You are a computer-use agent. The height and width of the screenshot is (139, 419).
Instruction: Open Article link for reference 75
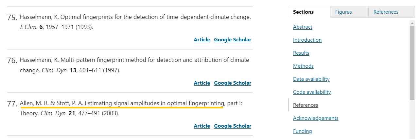click(x=202, y=40)
